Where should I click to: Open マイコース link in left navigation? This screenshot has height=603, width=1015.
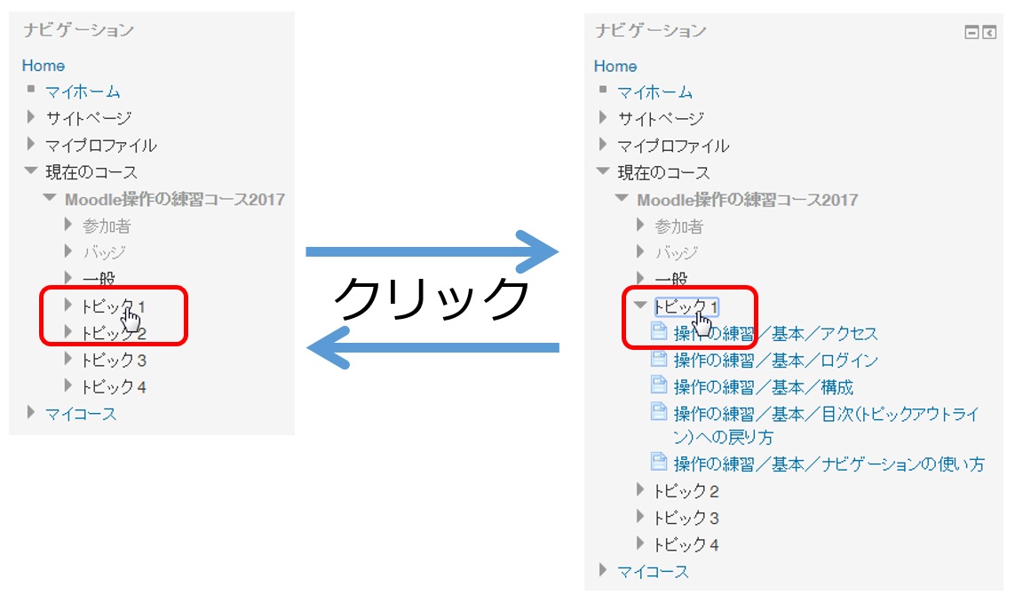(x=81, y=414)
